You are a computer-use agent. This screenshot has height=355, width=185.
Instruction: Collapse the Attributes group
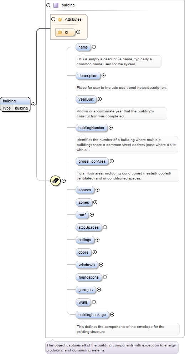53,19
